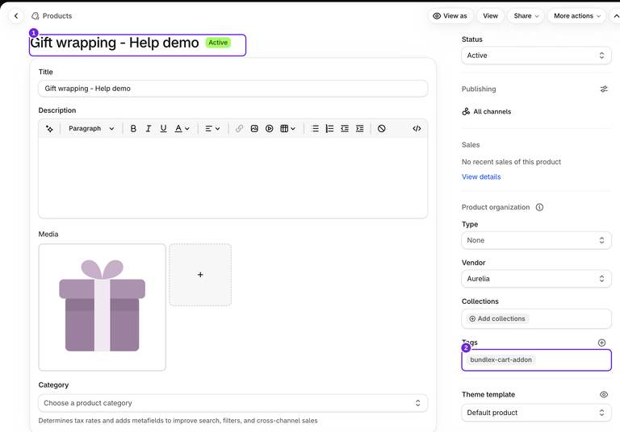The height and width of the screenshot is (432, 620).
Task: Toggle bold formatting
Action: [133, 128]
